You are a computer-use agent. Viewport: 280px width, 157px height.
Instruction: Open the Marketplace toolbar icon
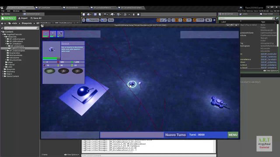[x=100, y=14]
